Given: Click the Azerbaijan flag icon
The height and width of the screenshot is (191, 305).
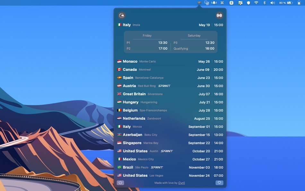Looking at the screenshot, I should point(119,134).
